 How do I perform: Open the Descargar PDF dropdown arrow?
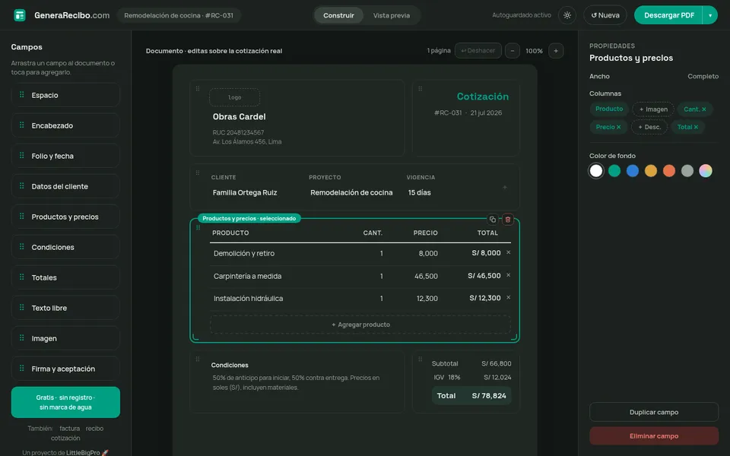(710, 15)
